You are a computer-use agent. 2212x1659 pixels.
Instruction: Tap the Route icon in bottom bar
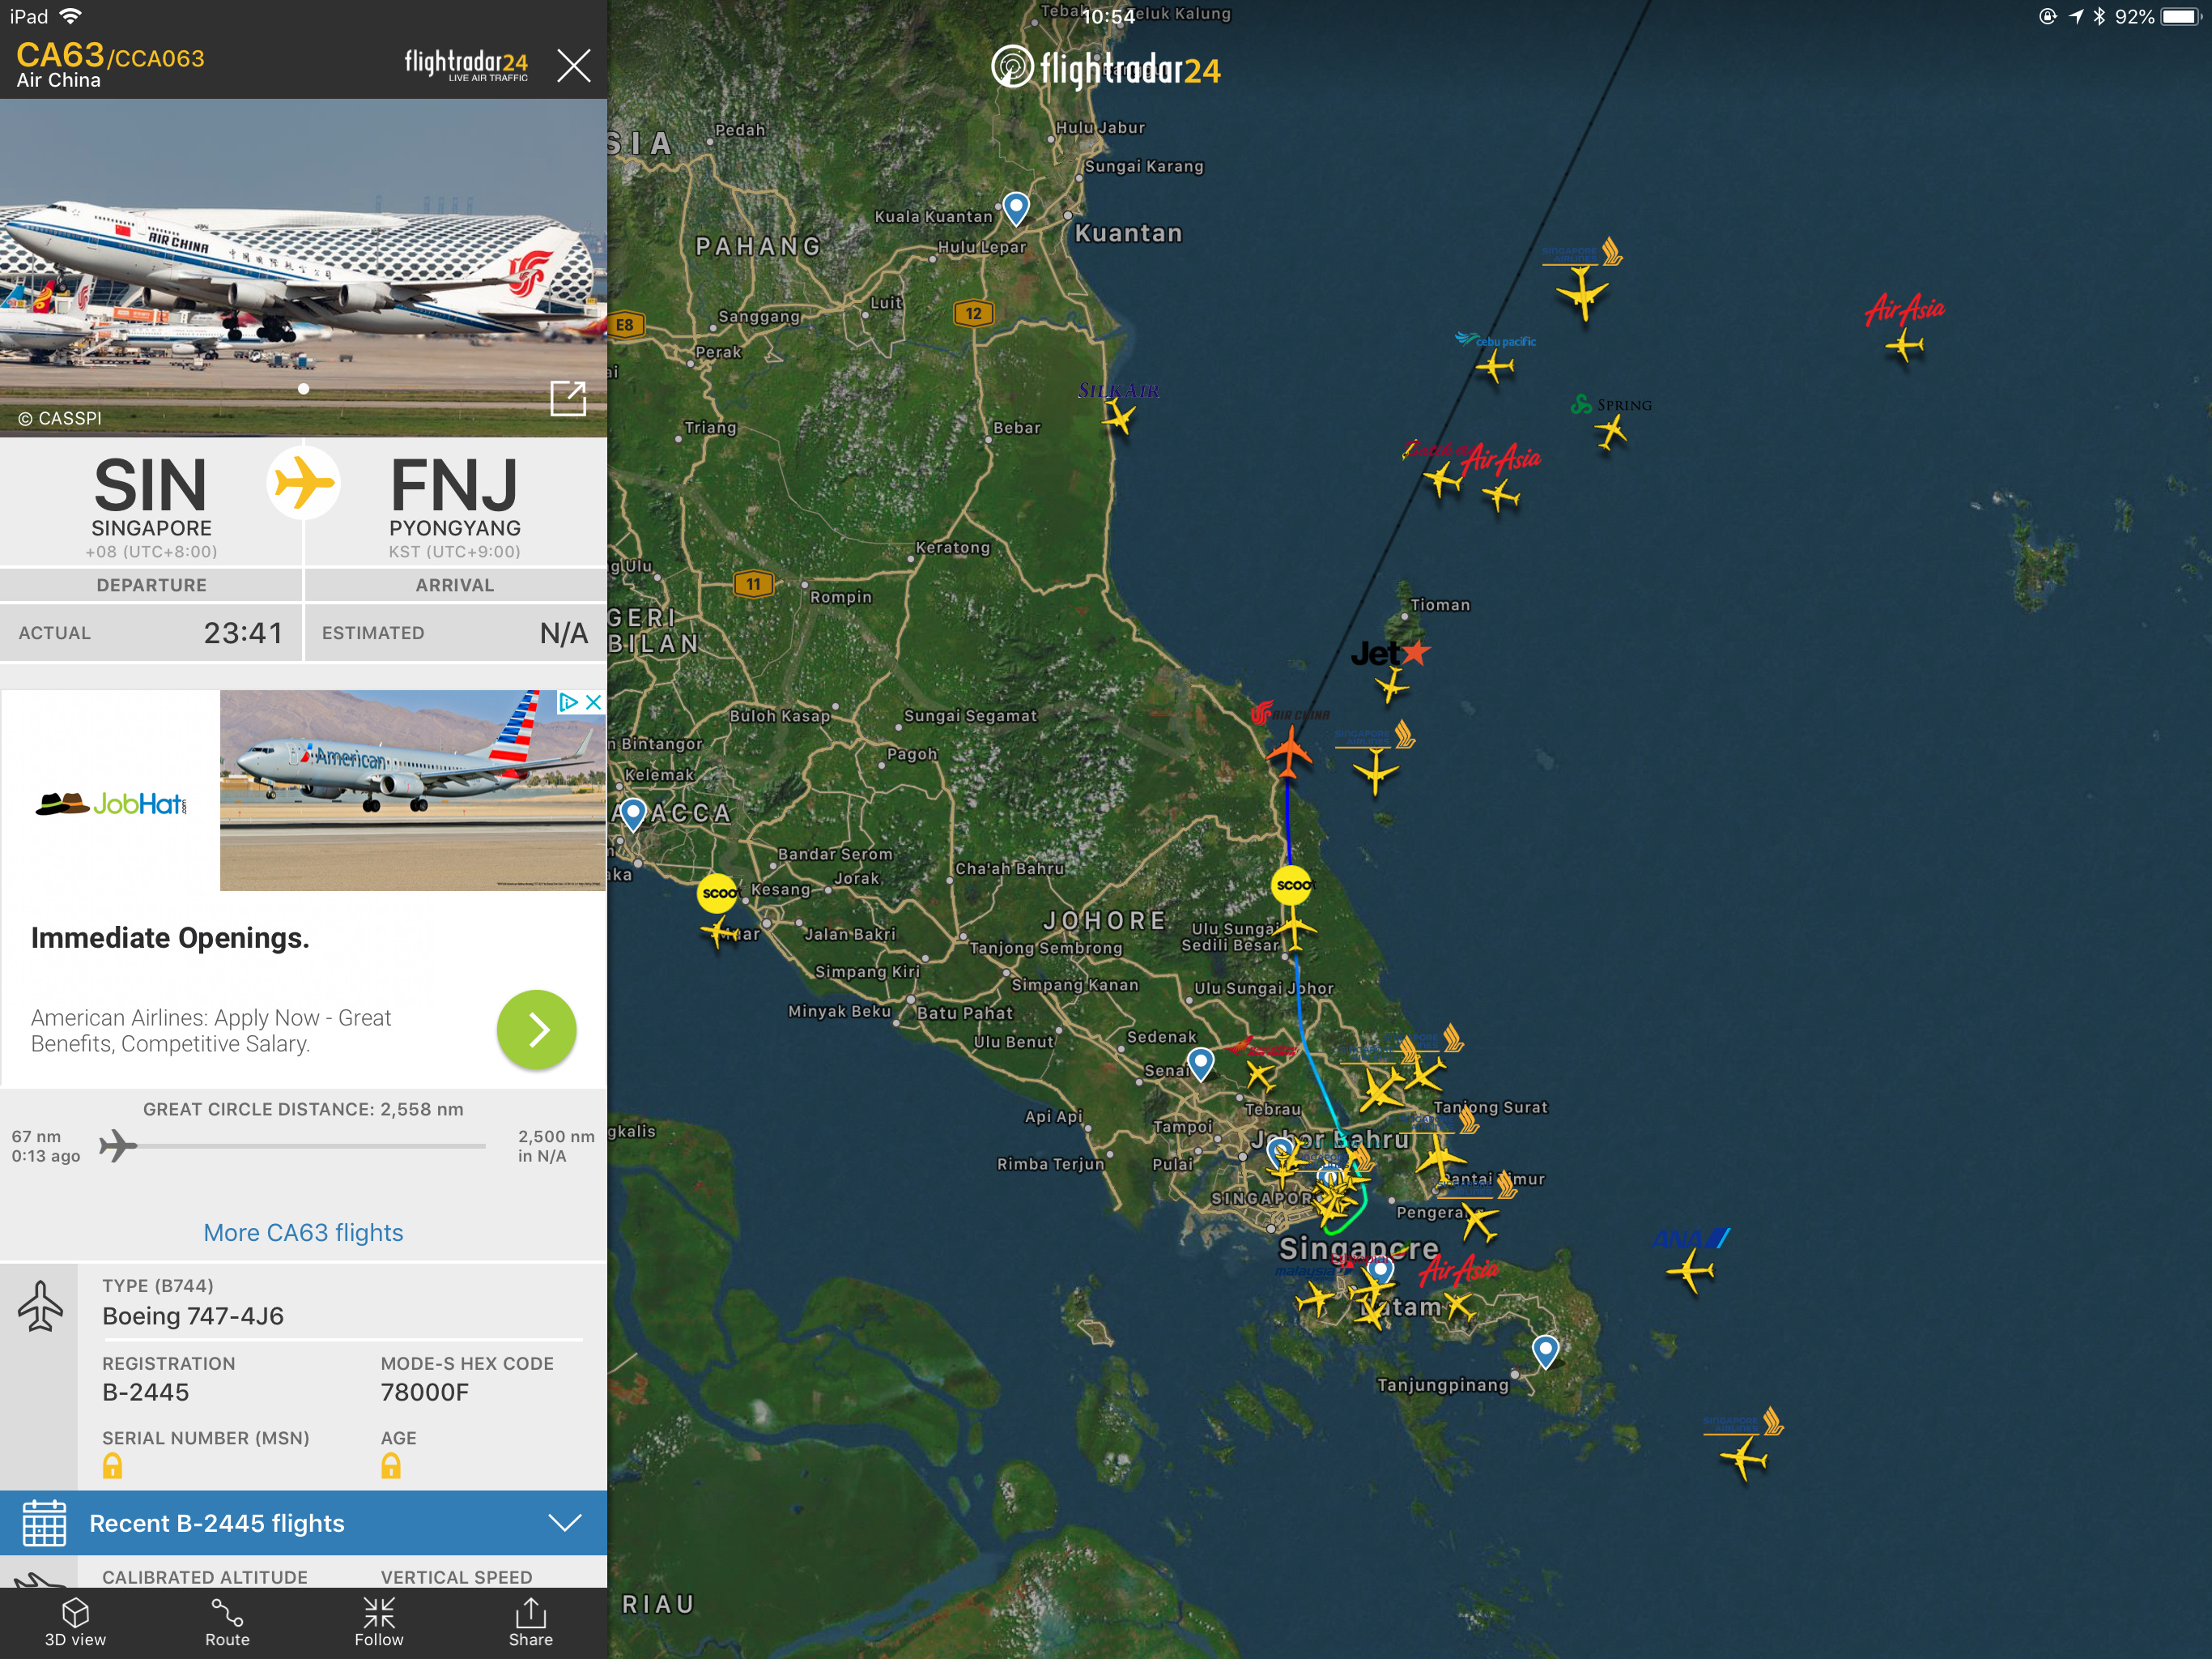tap(227, 1622)
